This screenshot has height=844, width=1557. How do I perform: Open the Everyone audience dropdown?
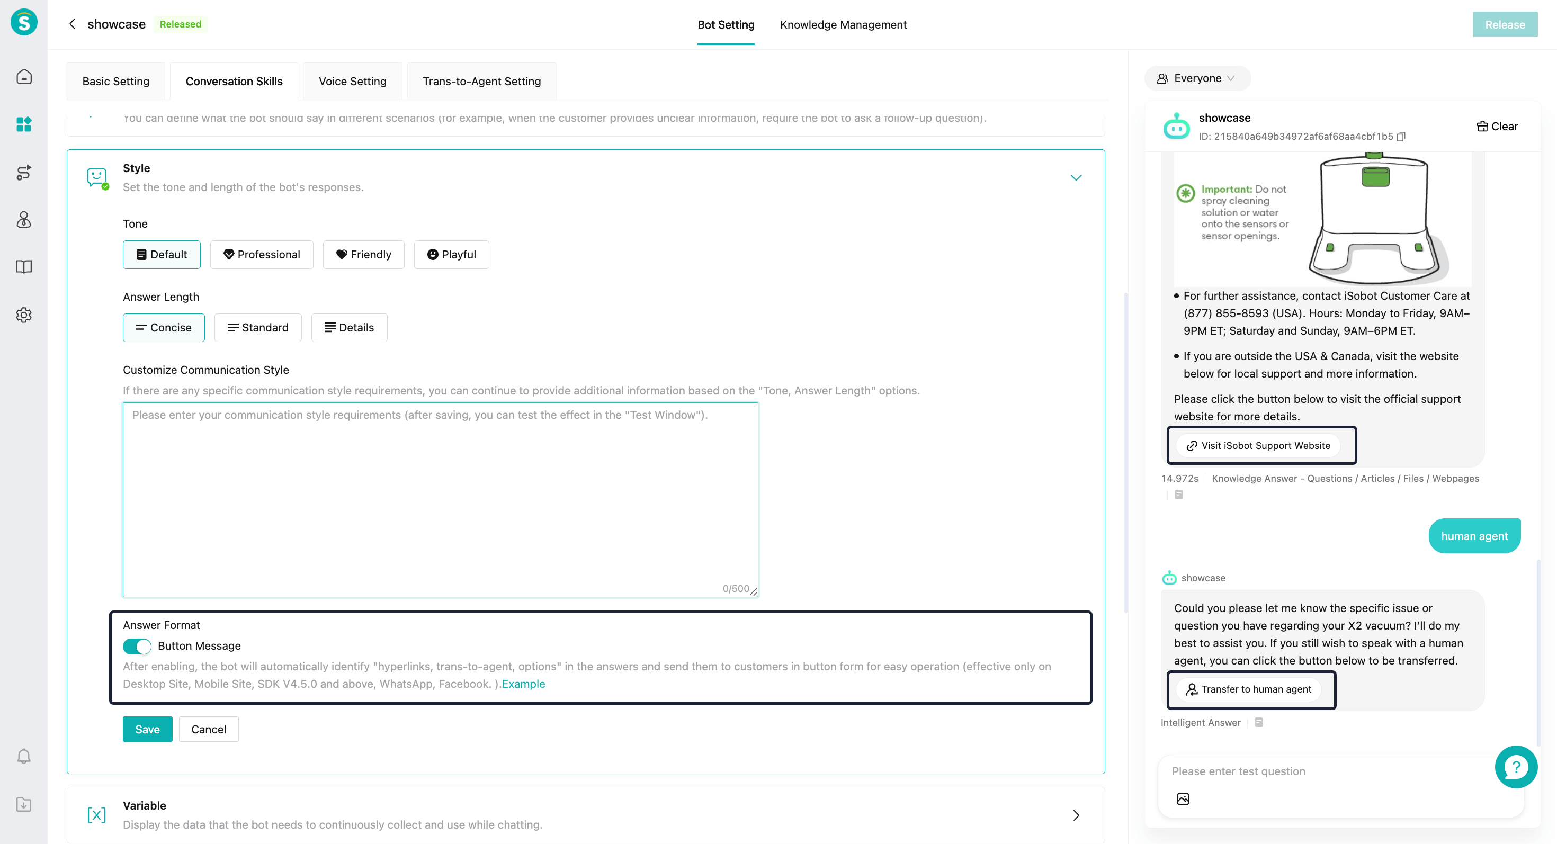[x=1197, y=78]
